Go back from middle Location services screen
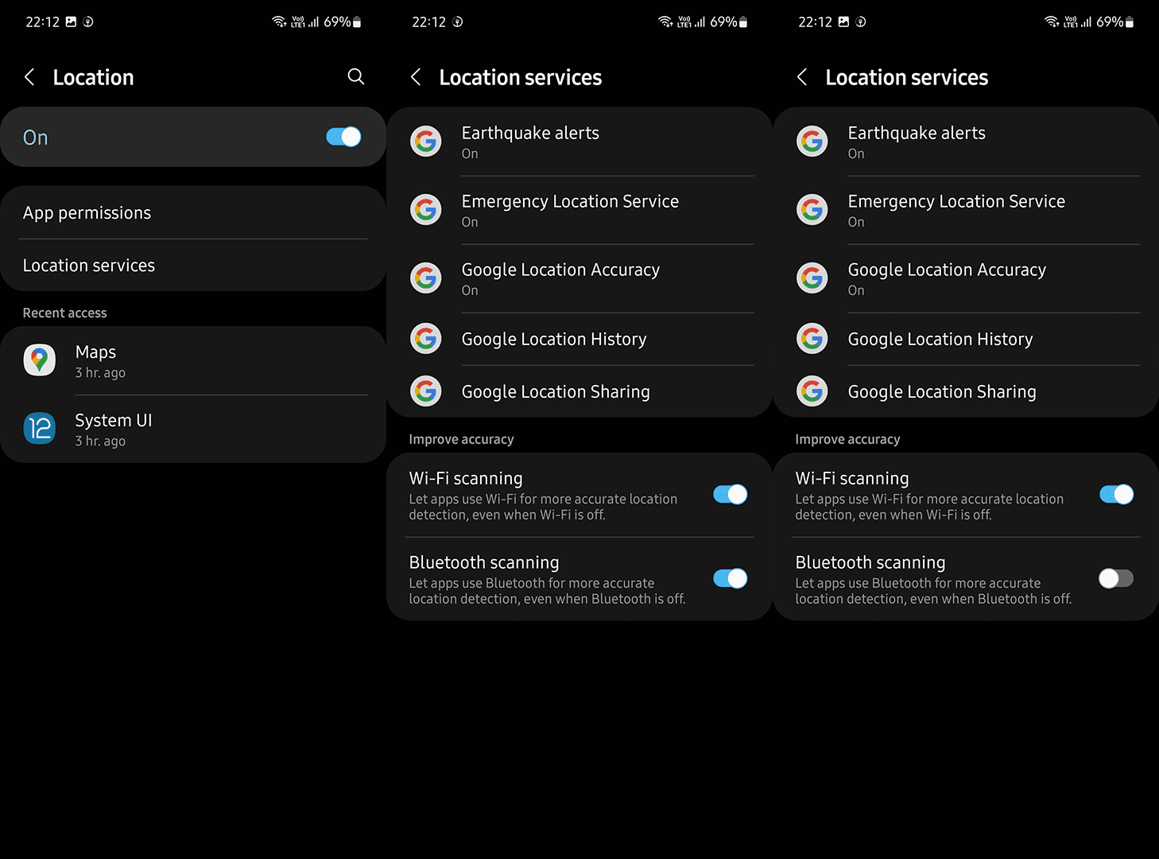The image size is (1159, 859). (416, 77)
